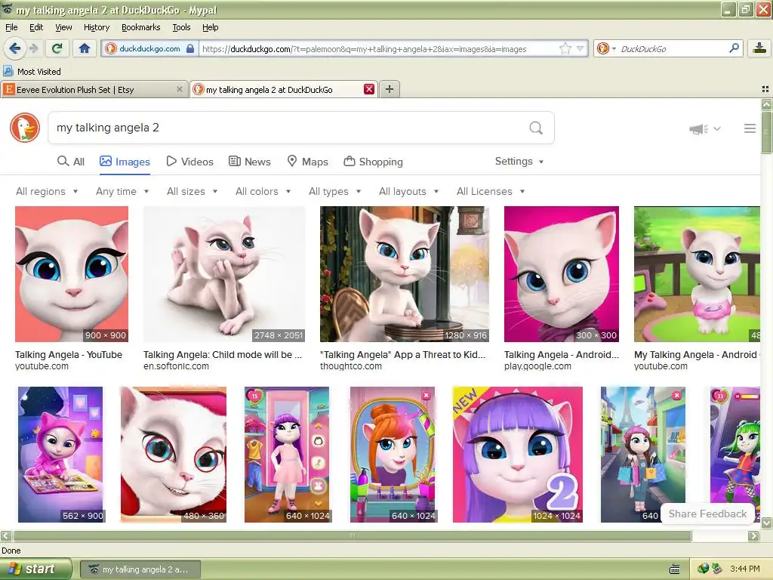Bookmark this page with the star icon

pos(565,48)
